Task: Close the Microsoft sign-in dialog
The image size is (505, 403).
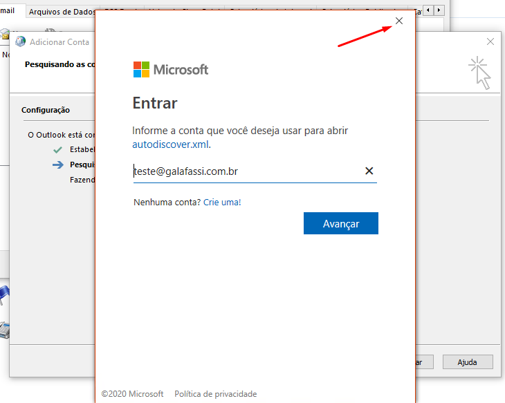Action: pyautogui.click(x=399, y=21)
